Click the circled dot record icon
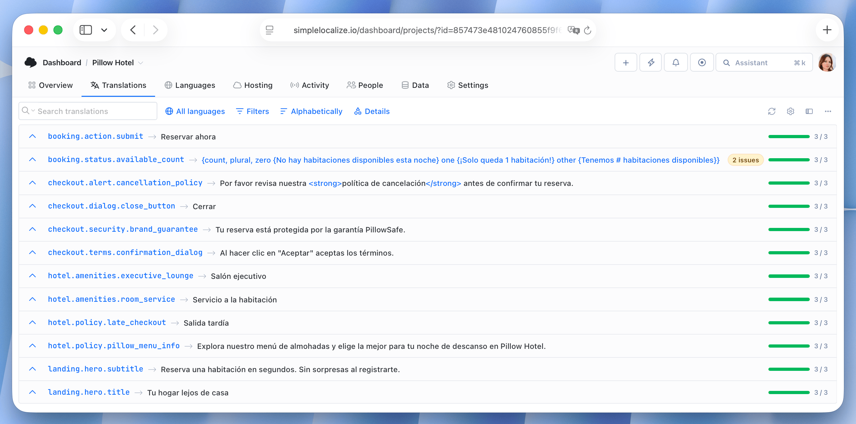 [x=702, y=62]
